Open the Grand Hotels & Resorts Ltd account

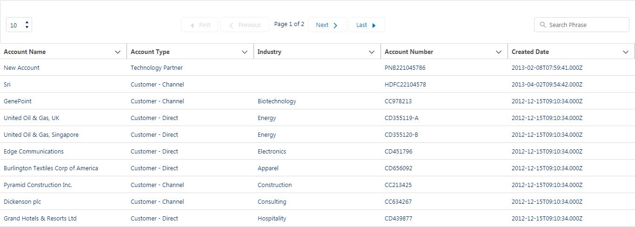40,219
